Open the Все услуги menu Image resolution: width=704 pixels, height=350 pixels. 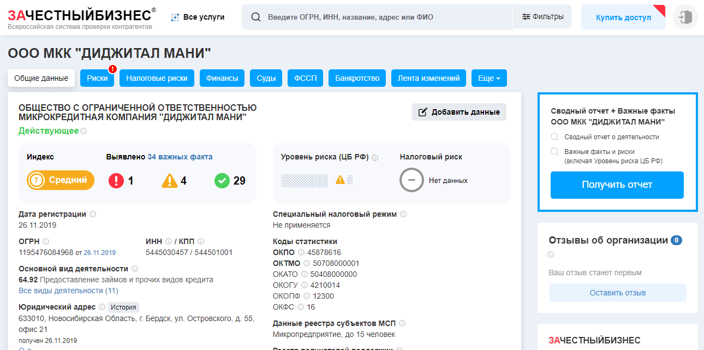pyautogui.click(x=198, y=17)
